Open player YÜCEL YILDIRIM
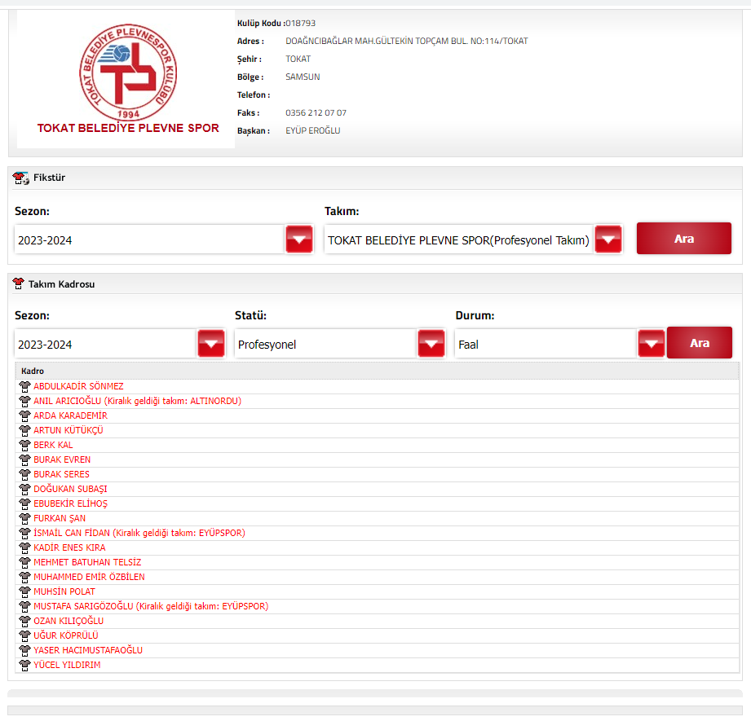Viewport: 751px width, 721px height. pos(67,665)
